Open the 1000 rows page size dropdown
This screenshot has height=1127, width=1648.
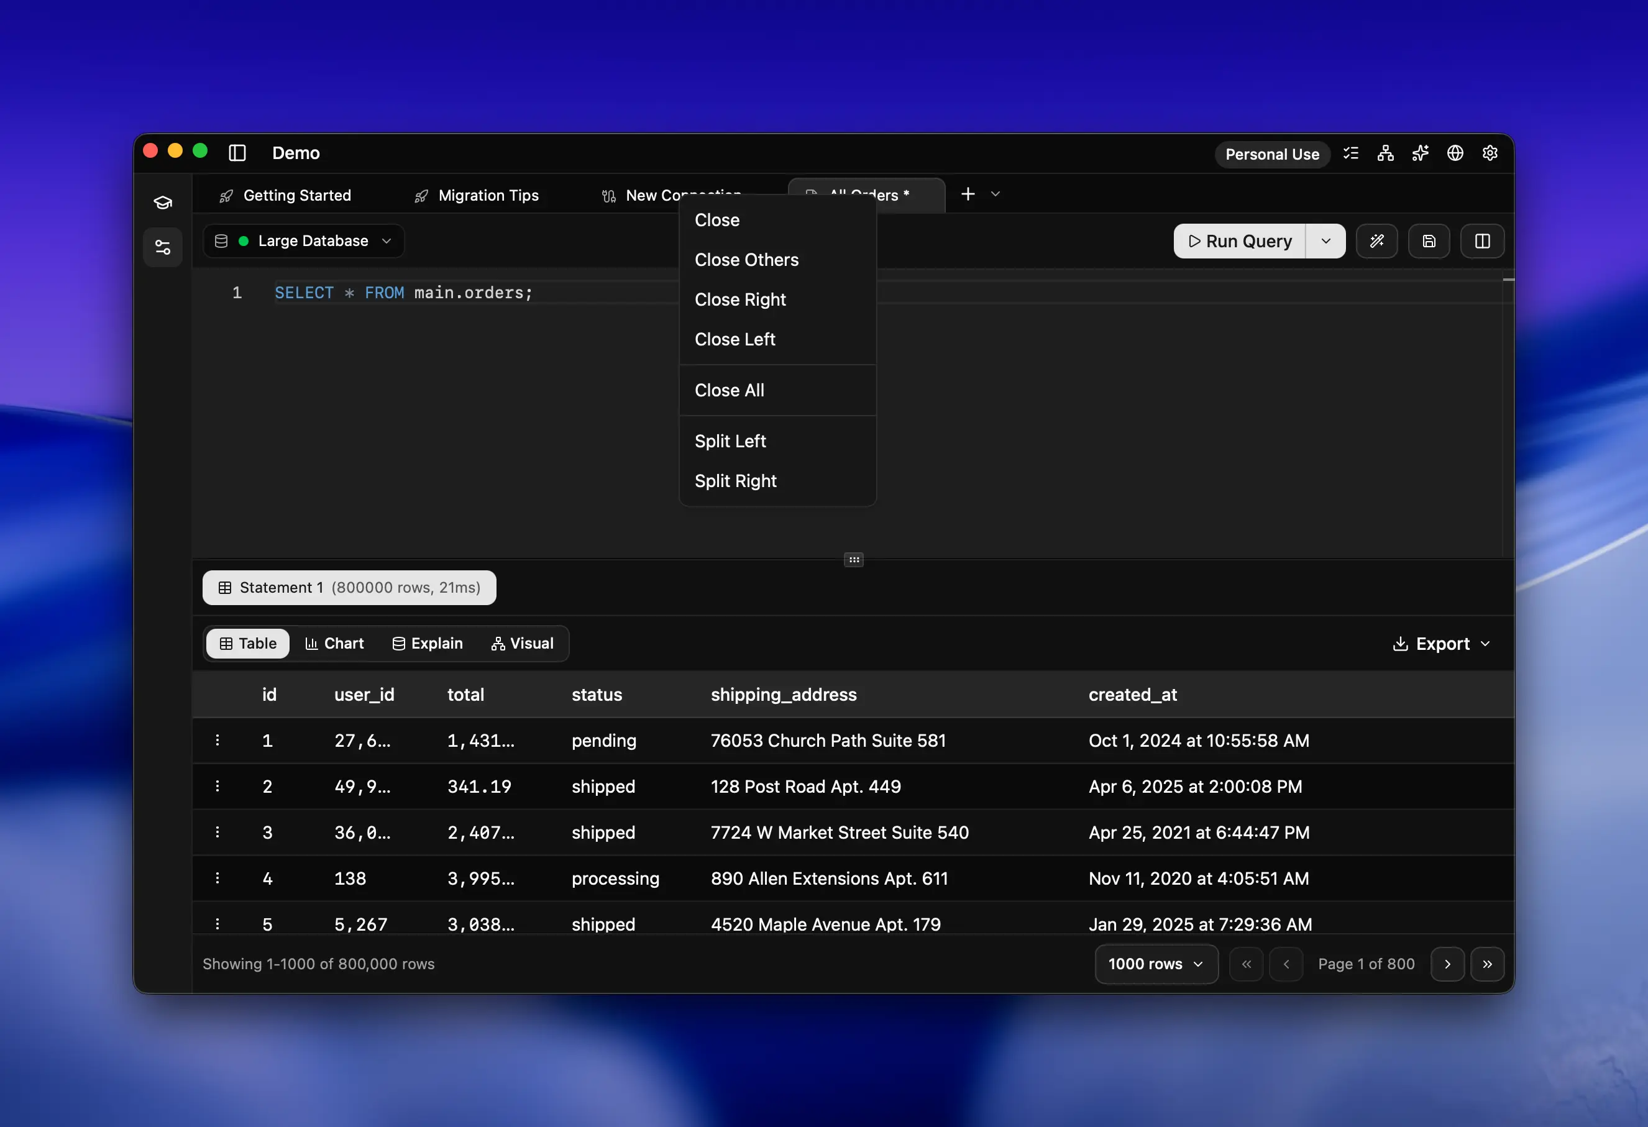[x=1155, y=964]
